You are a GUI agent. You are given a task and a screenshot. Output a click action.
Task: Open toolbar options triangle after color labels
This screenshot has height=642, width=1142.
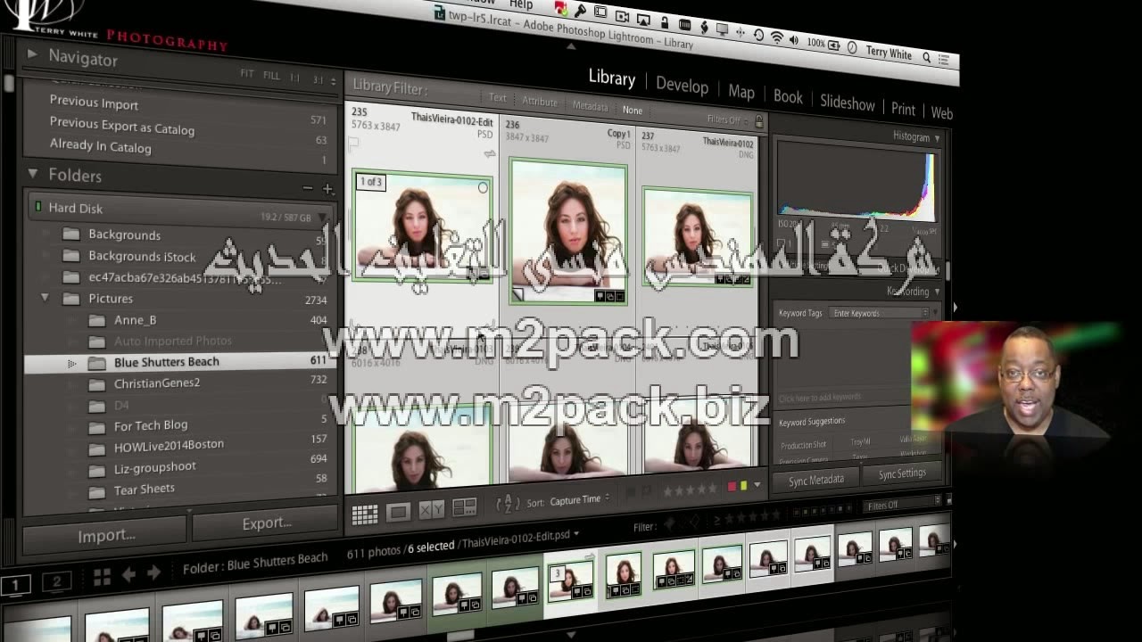tap(757, 486)
